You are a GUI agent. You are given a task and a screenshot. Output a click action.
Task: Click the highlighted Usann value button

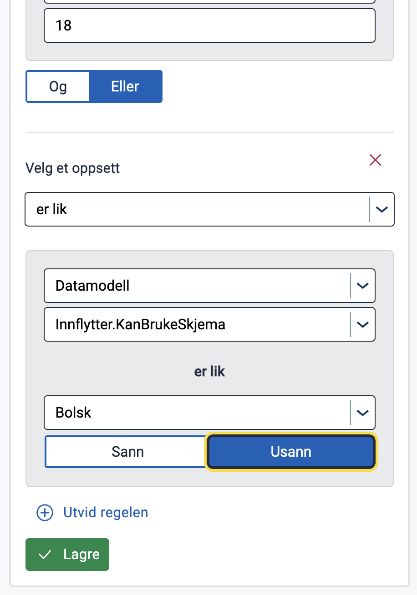(x=290, y=452)
